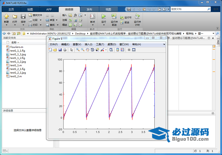Screen dimensions: 222x155
Task: Save the script with the Save icon
Action: pyautogui.click(x=23, y=16)
